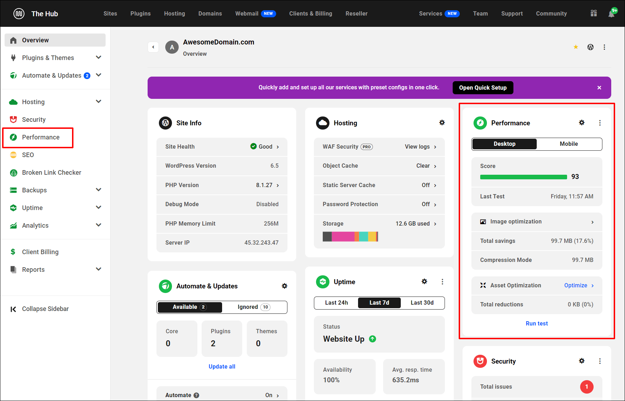This screenshot has width=625, height=401.
Task: Click the Performance card lightning icon
Action: point(480,123)
